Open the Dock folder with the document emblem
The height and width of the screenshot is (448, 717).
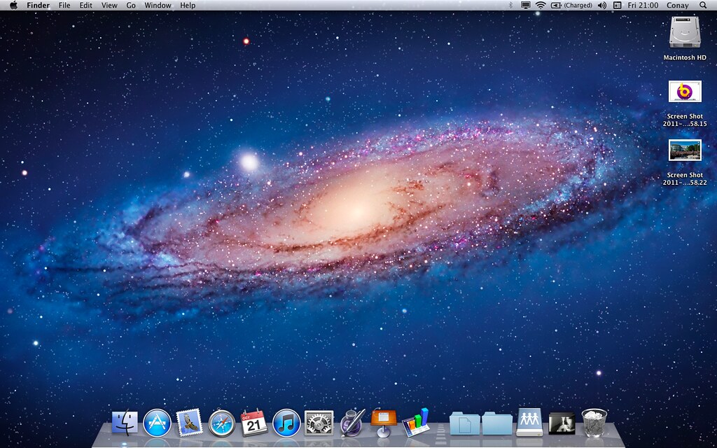465,423
